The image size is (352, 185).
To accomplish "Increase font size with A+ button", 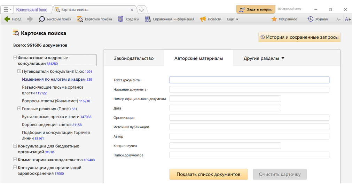I will (348, 19).
